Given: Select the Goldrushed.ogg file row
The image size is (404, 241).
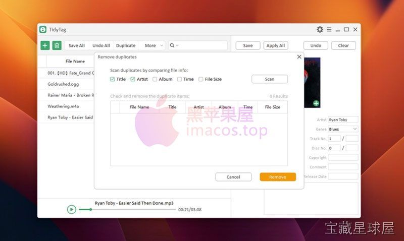Looking at the screenshot, I should pyautogui.click(x=66, y=84).
